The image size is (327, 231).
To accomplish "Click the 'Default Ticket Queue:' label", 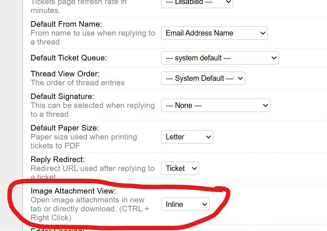I will coord(69,58).
